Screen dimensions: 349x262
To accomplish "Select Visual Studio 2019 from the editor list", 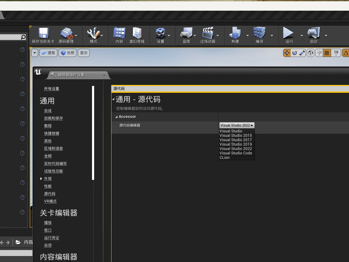I will [x=236, y=144].
